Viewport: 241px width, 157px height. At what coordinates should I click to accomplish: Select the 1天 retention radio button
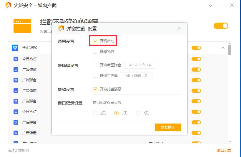pos(95,113)
